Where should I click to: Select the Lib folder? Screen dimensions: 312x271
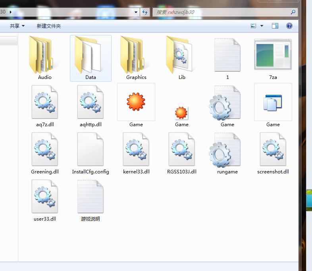click(x=182, y=58)
